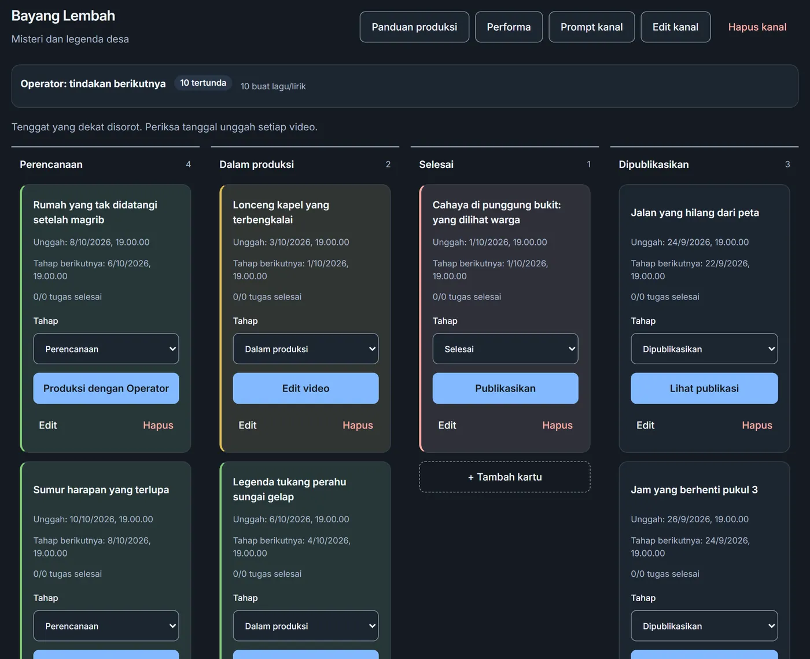Screen dimensions: 810x659
Task: Open Tahap dropdown for Lonceng kapel card
Action: (x=305, y=349)
